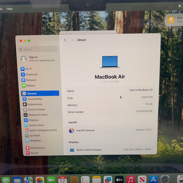183x183 pixels.
Task: Select Desktop & Dock settings
Action: (x=36, y=115)
